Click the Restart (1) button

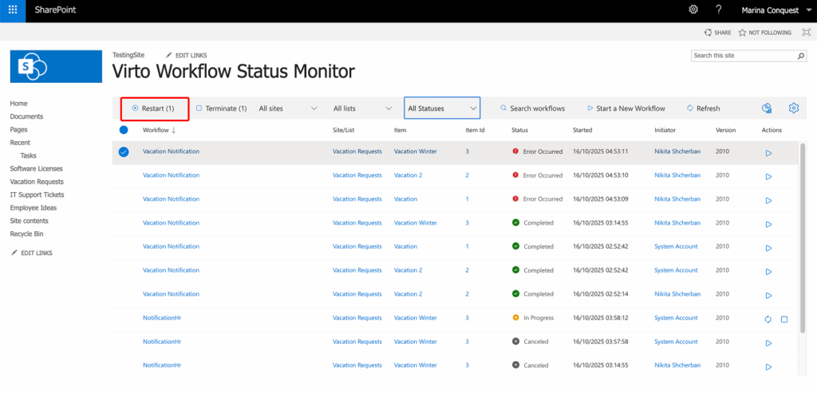[x=155, y=108]
